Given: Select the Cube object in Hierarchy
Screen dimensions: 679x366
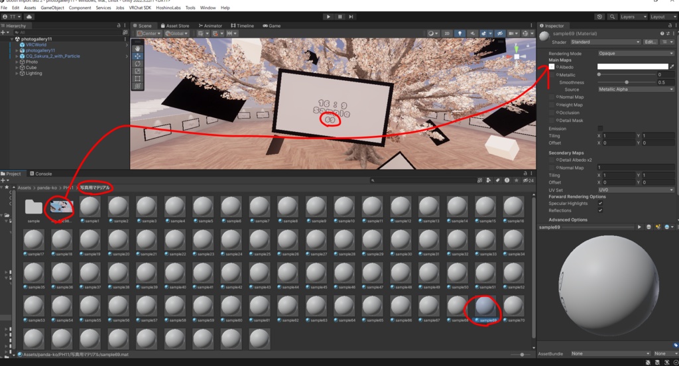Looking at the screenshot, I should (x=31, y=68).
